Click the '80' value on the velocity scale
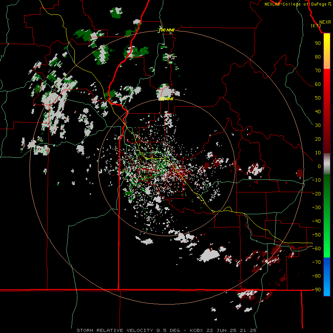 [318, 57]
